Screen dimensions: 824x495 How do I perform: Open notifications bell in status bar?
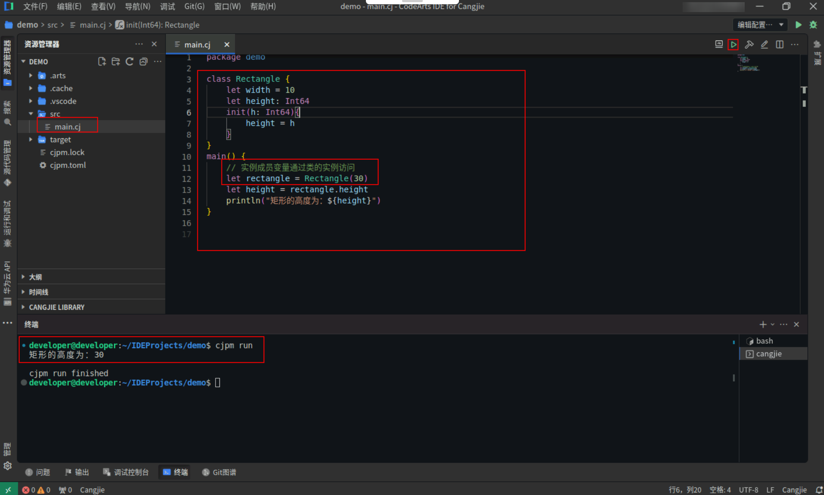pyautogui.click(x=819, y=490)
